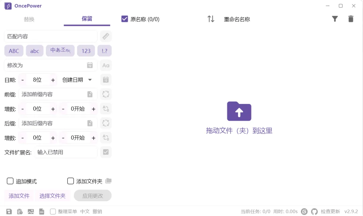Decrease digits in the 前缀 增数 row
Screen dimensions: 363x216
point(23,109)
